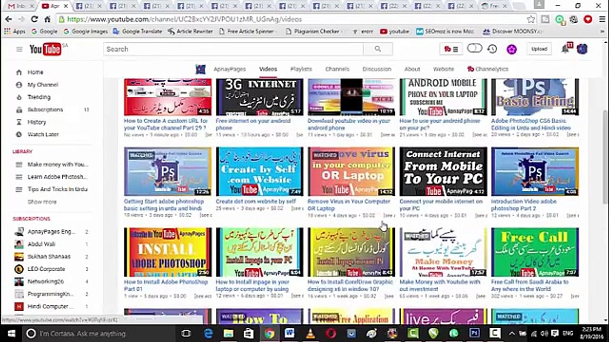Open the Learn Adobe Photosh... playlist
The width and height of the screenshot is (609, 342).
tap(57, 177)
